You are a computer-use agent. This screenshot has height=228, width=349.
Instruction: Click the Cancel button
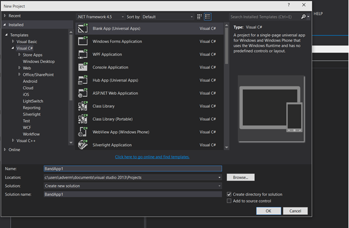click(295, 211)
